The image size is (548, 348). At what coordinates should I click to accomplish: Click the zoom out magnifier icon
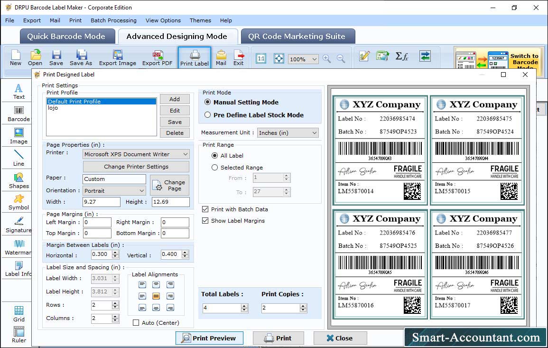pyautogui.click(x=341, y=59)
